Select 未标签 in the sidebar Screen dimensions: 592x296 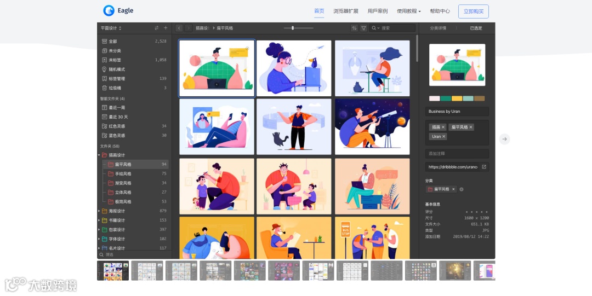(x=134, y=60)
